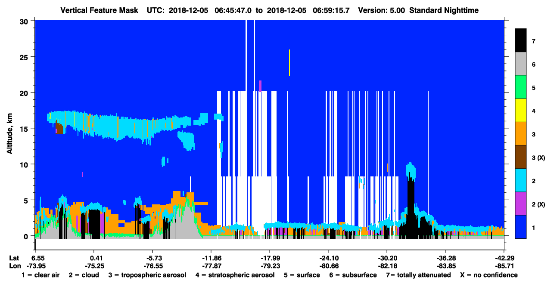The height and width of the screenshot is (287, 560).
Task: Click the latitude value -24.10
Action: pos(328,258)
